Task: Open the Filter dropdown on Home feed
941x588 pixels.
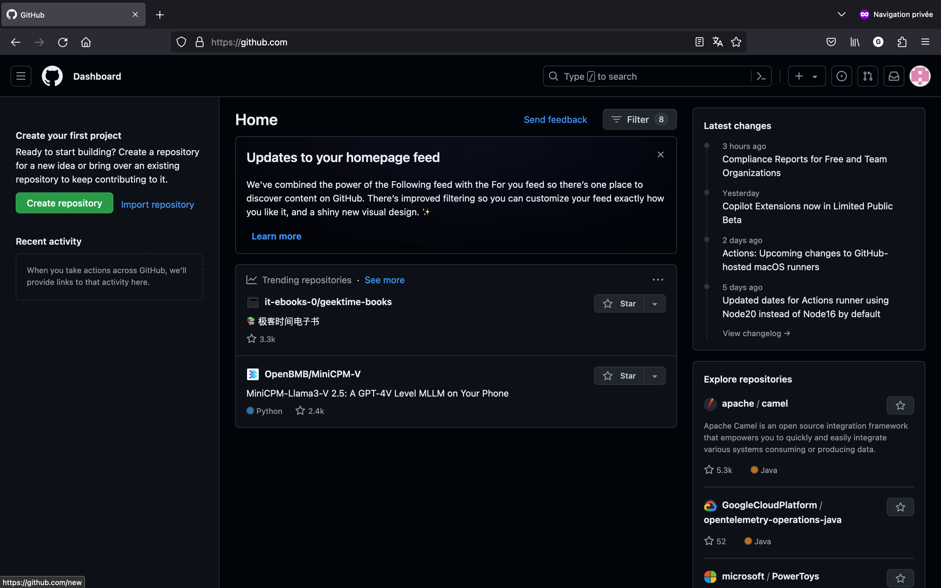Action: coord(639,119)
